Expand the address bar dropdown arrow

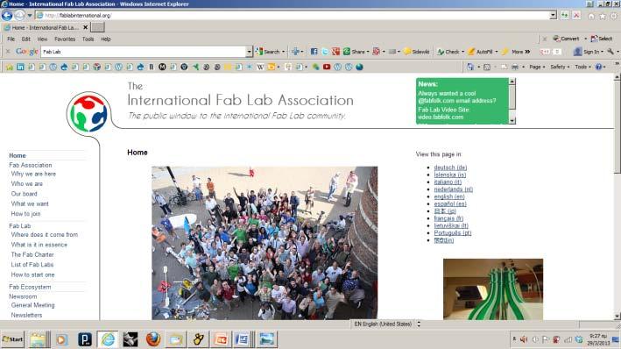point(553,16)
